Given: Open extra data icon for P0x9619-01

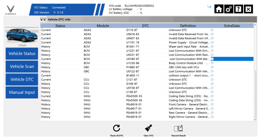Looking at the screenshot, I should coord(212,112).
